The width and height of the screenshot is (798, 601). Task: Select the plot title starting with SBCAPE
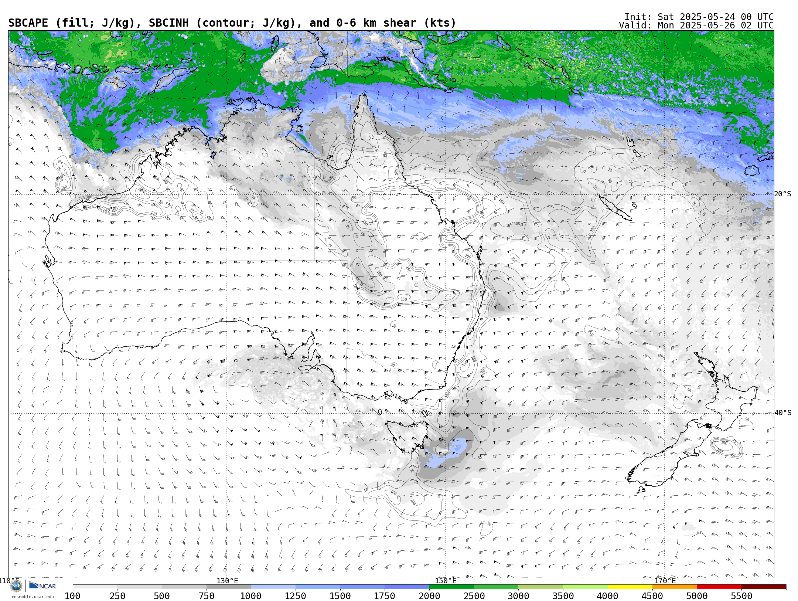pos(232,23)
